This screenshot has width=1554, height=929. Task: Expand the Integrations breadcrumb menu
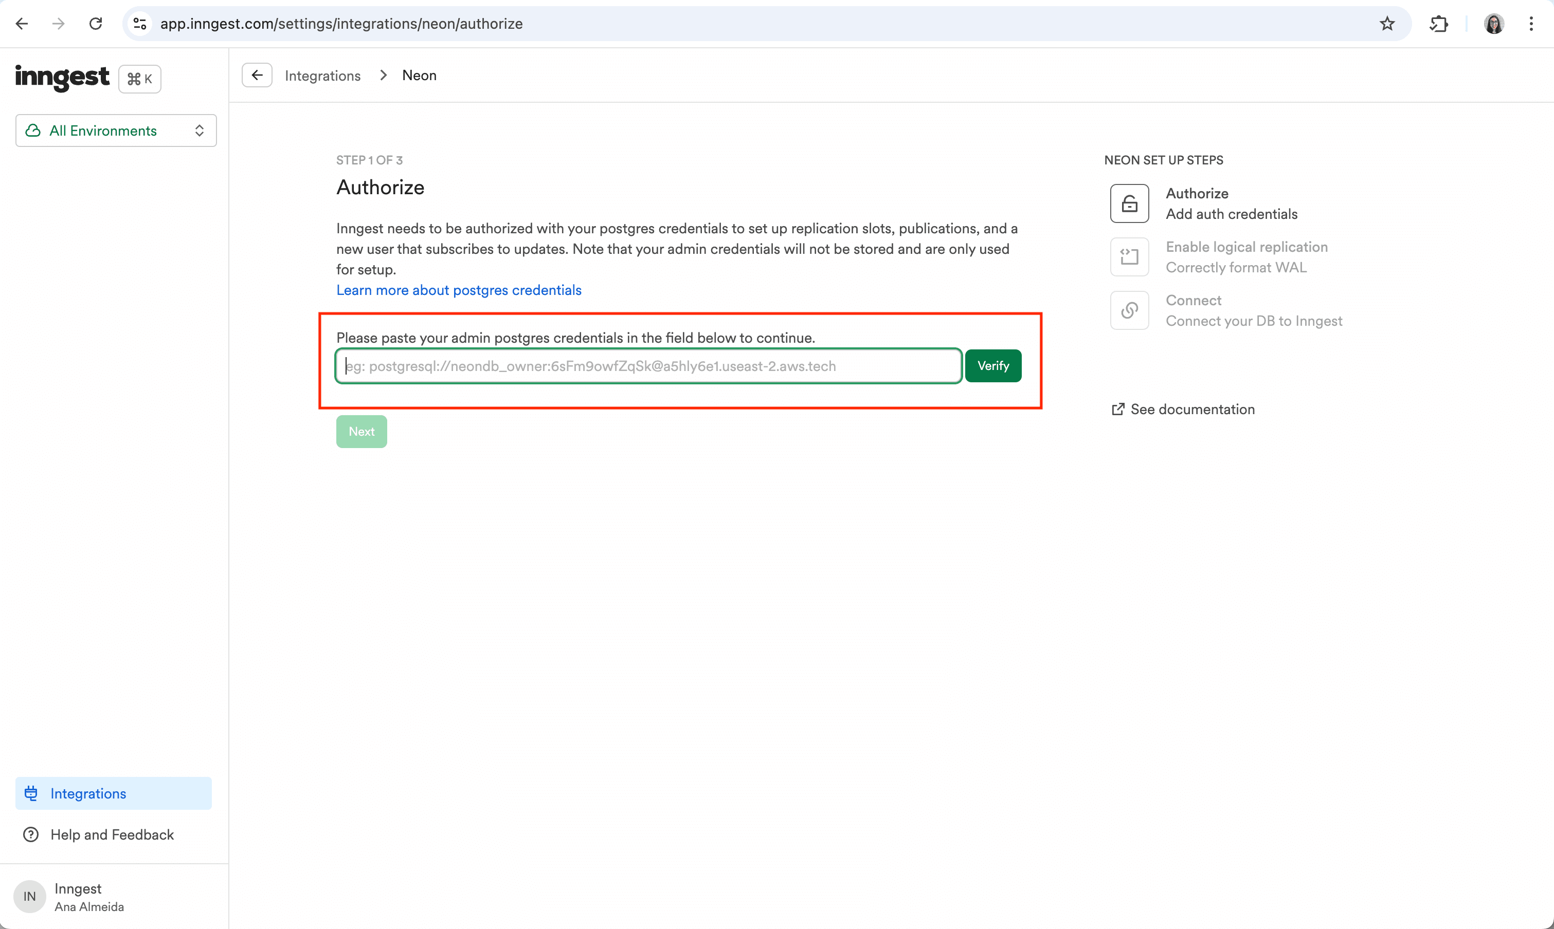(x=322, y=75)
